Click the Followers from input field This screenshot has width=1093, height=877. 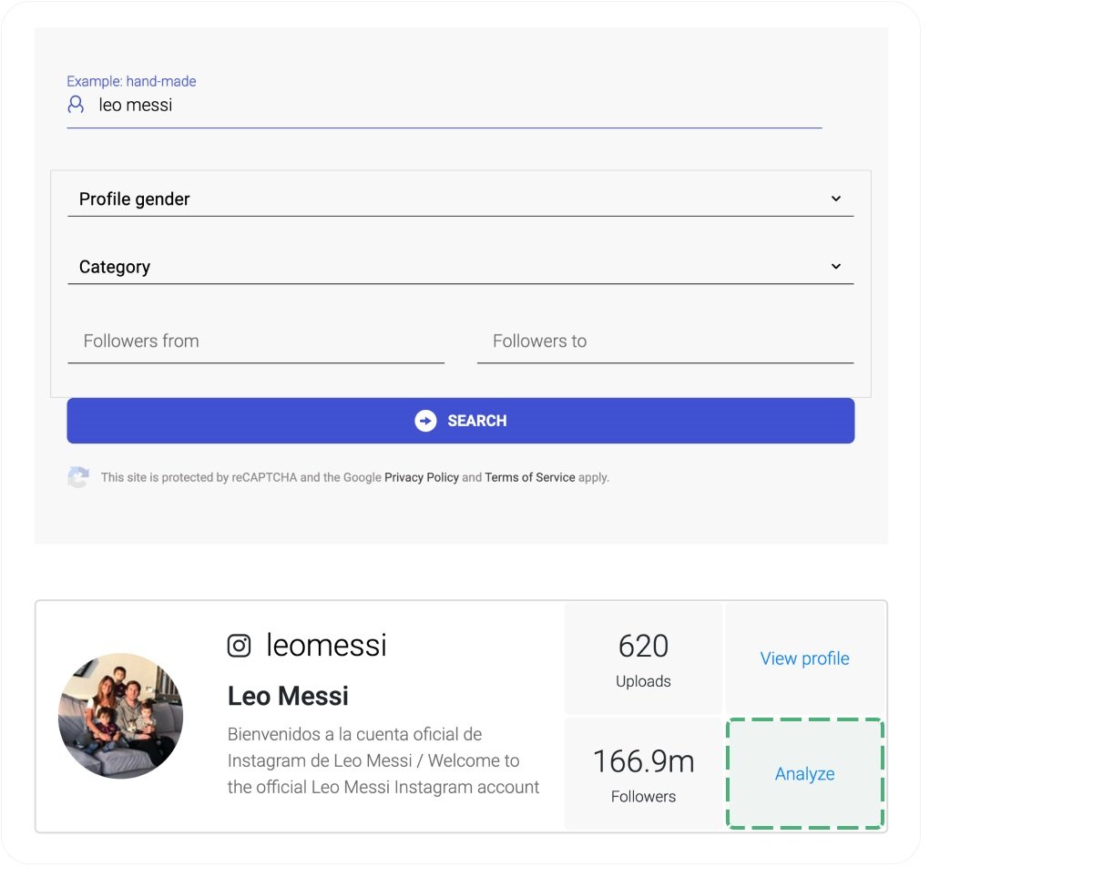pos(256,342)
